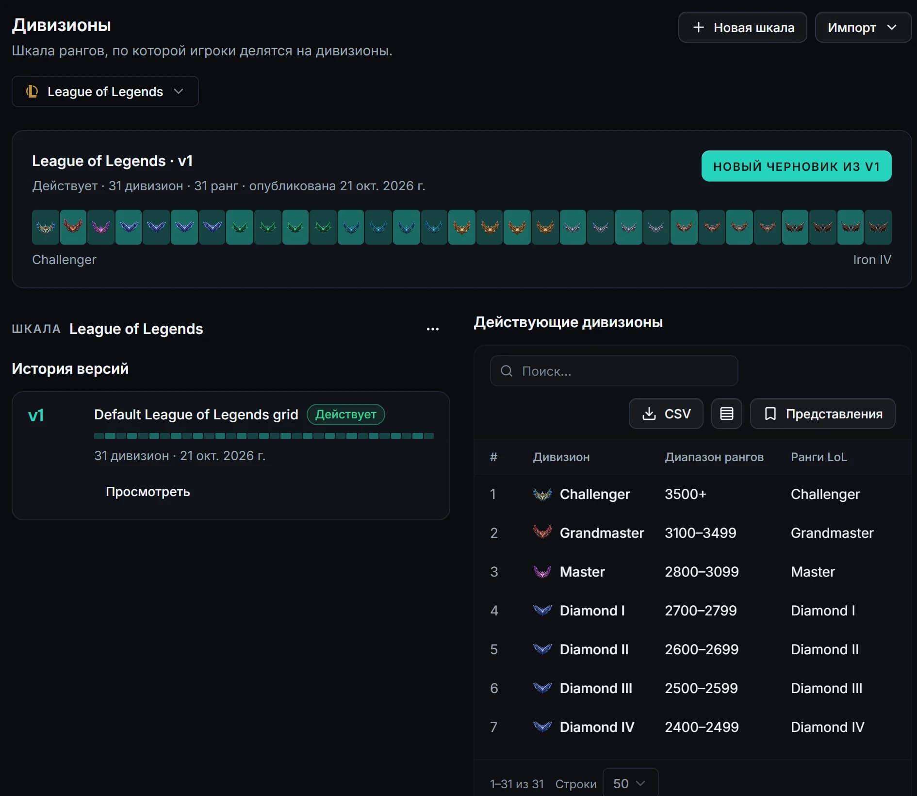
Task: Select the Grandmaster emblem in rank strip
Action: (x=73, y=227)
